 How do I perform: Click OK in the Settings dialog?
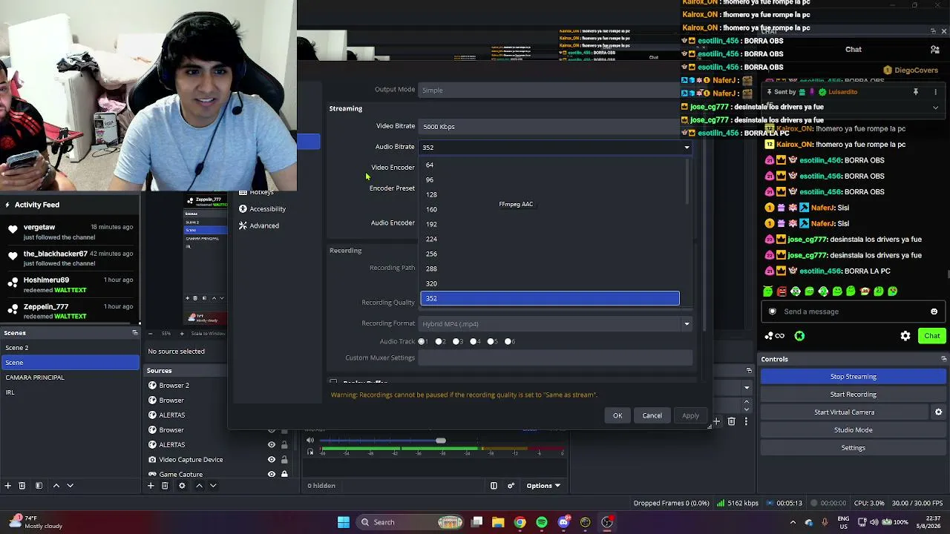pos(617,416)
